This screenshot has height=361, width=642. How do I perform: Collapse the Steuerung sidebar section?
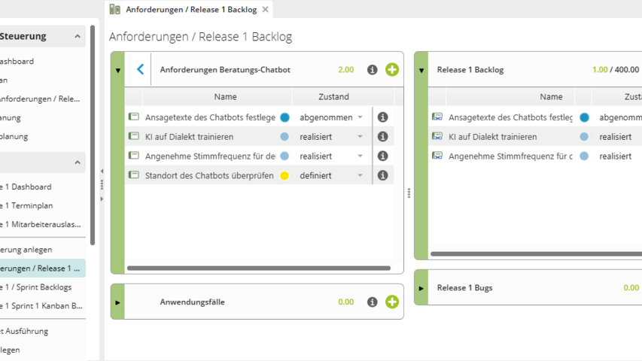coord(78,36)
